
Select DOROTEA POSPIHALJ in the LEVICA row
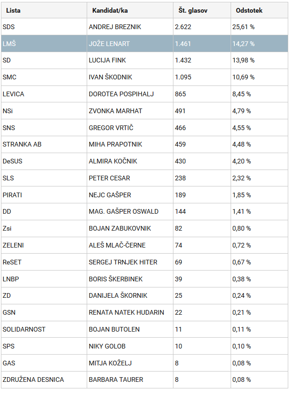tap(121, 94)
